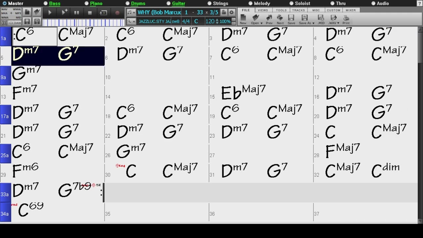The width and height of the screenshot is (423, 238).
Task: Click the generate-and-play button with the plus sign
Action: (x=64, y=13)
